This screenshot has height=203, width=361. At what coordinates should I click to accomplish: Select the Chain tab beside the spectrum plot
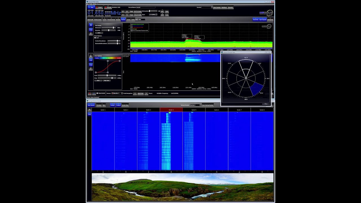pos(91,30)
